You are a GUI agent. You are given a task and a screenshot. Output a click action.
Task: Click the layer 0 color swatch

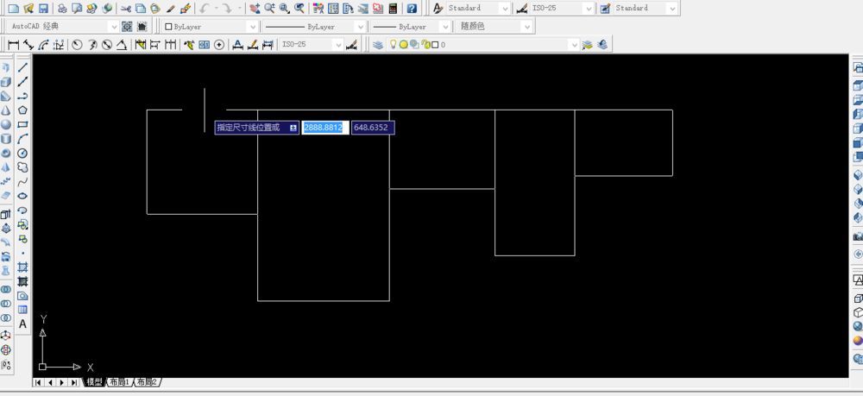435,45
